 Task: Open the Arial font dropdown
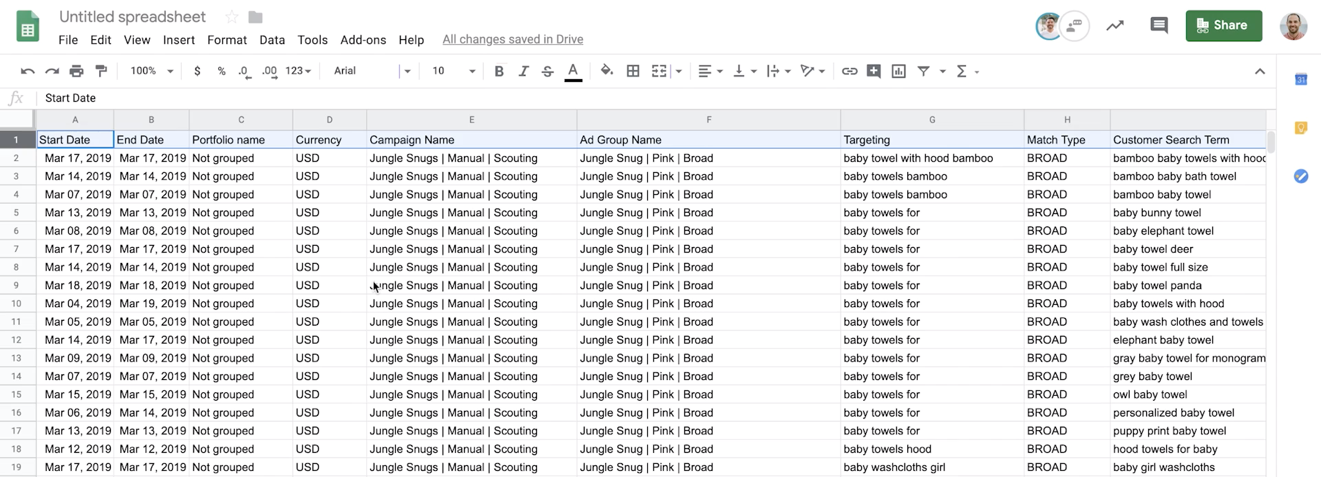pyautogui.click(x=371, y=71)
